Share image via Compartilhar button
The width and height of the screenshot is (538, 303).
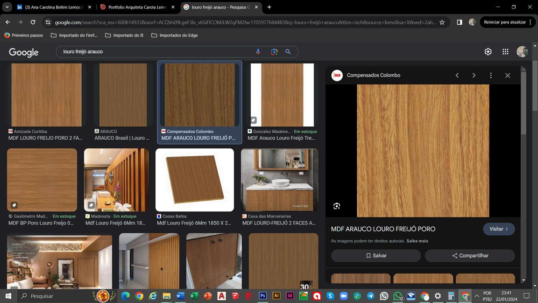click(470, 256)
